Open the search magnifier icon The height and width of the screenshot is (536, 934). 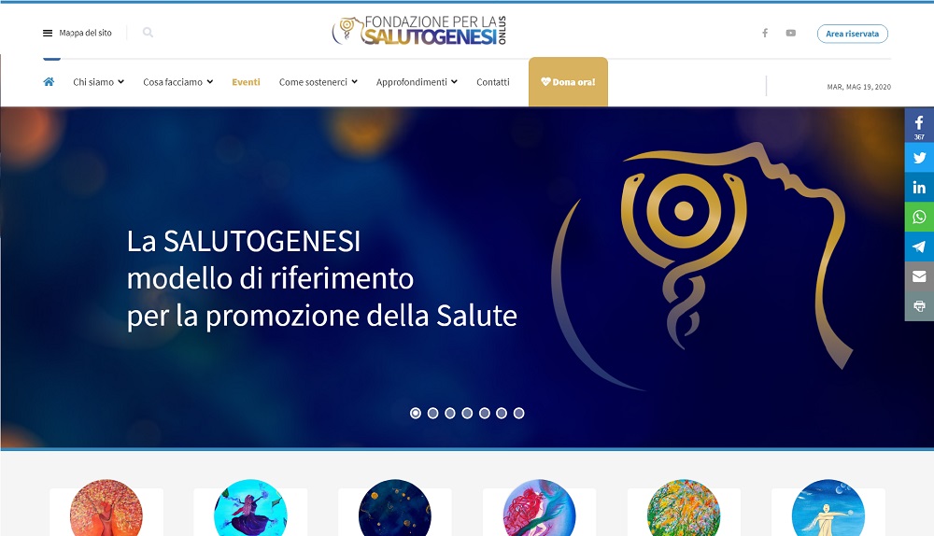(x=148, y=33)
